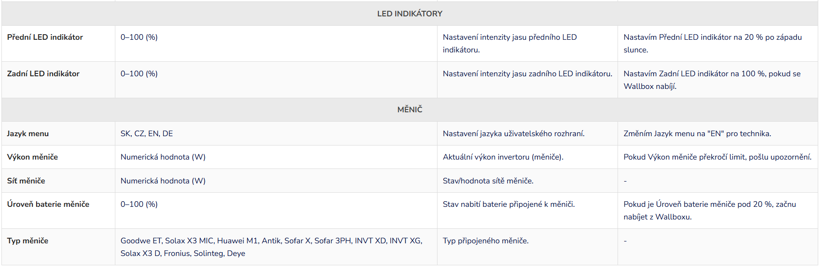Click the example mentioning Wallbox nabíjí
Screen dimensions: 822x270
pos(711,80)
